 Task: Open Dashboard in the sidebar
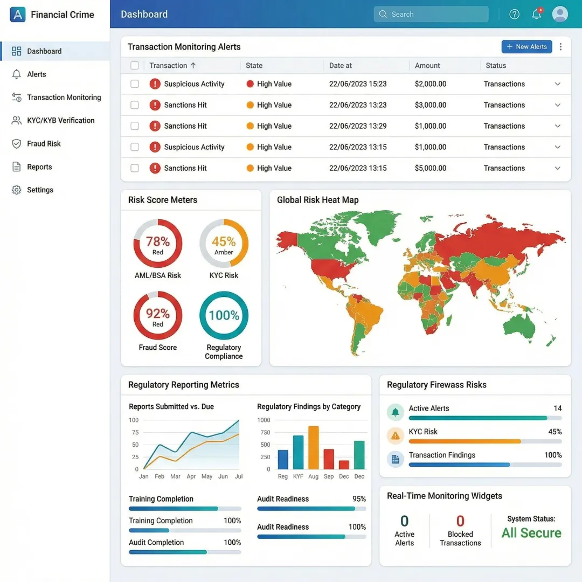[x=55, y=51]
